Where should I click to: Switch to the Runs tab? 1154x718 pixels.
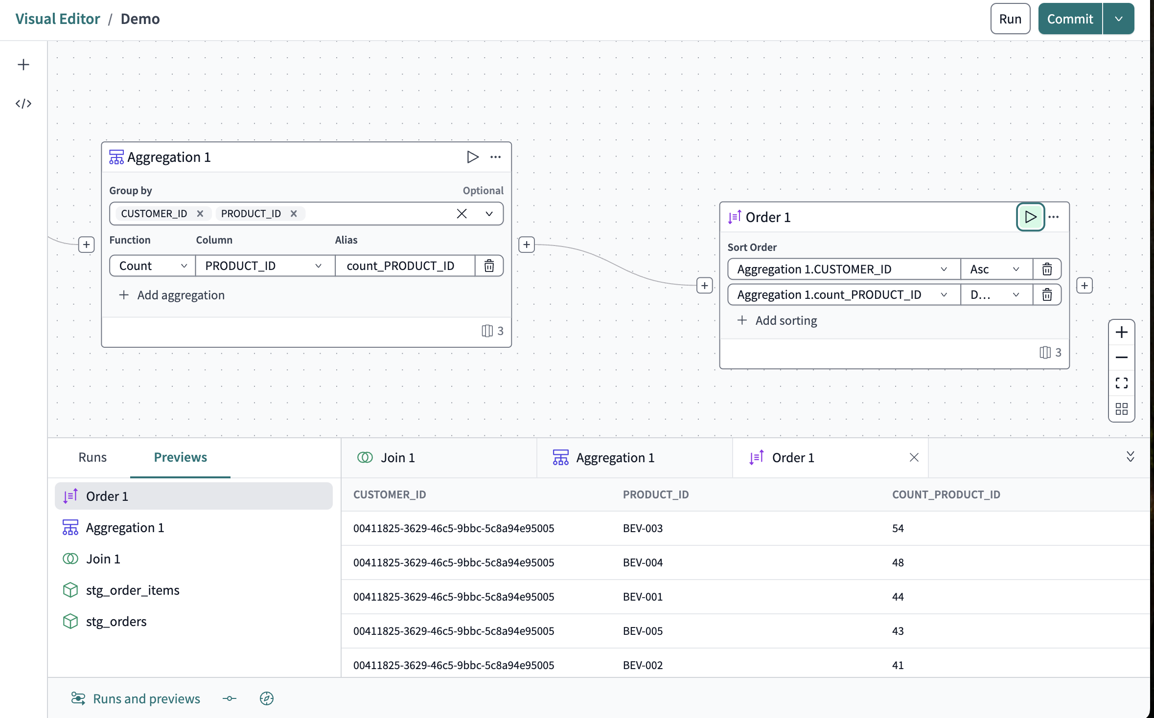[92, 457]
